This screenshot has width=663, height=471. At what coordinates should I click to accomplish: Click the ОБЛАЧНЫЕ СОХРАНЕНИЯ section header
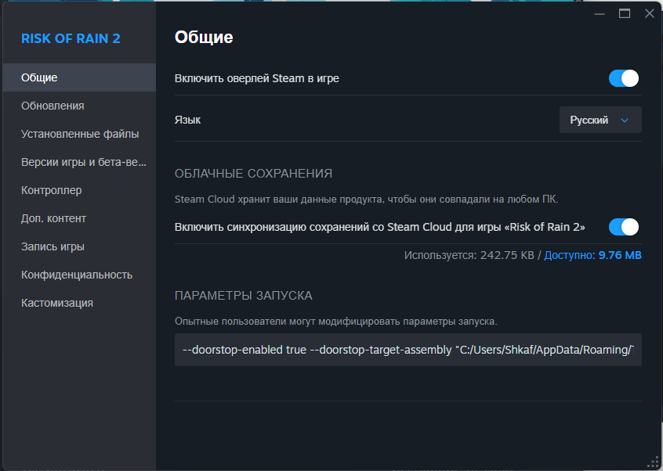(253, 174)
